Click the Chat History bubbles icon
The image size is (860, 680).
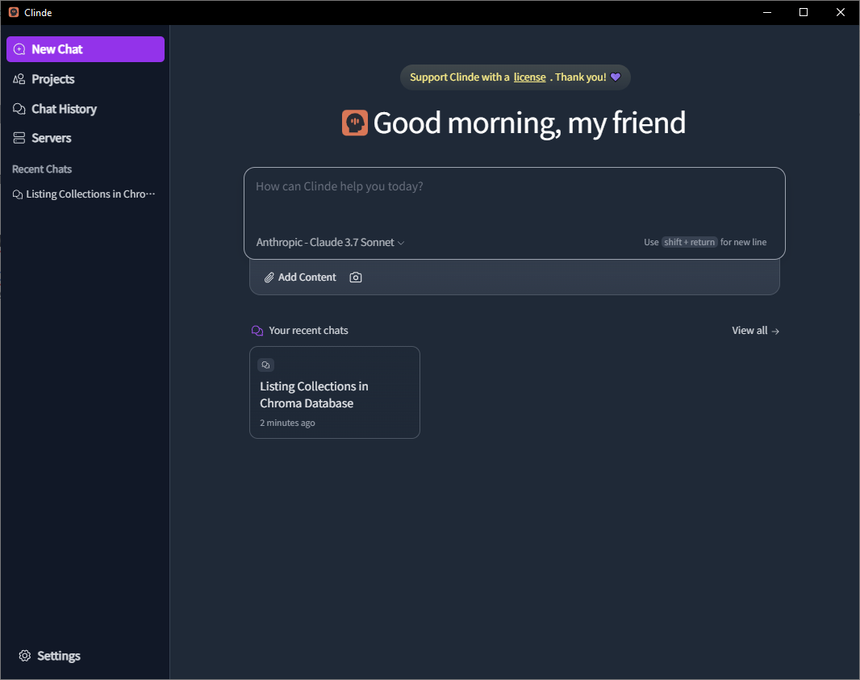(x=19, y=109)
